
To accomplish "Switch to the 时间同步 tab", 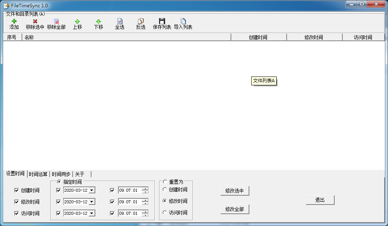I will [x=61, y=174].
